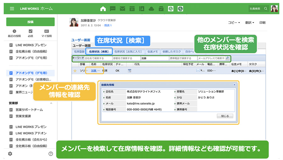The width and height of the screenshot is (283, 160).
Task: Click the name search field containing 加藤
Action: point(155,58)
